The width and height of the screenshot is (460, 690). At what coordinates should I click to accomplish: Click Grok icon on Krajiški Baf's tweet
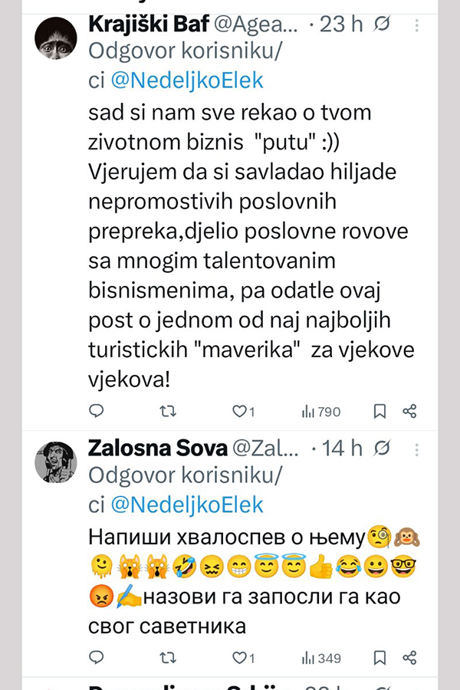[381, 25]
